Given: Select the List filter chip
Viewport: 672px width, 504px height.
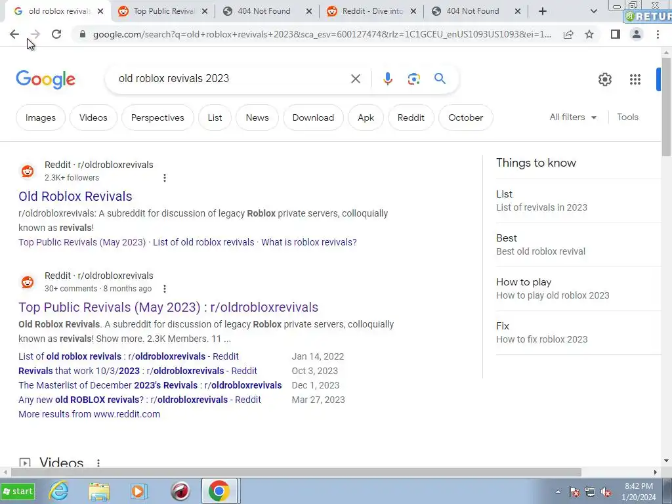Looking at the screenshot, I should [215, 117].
